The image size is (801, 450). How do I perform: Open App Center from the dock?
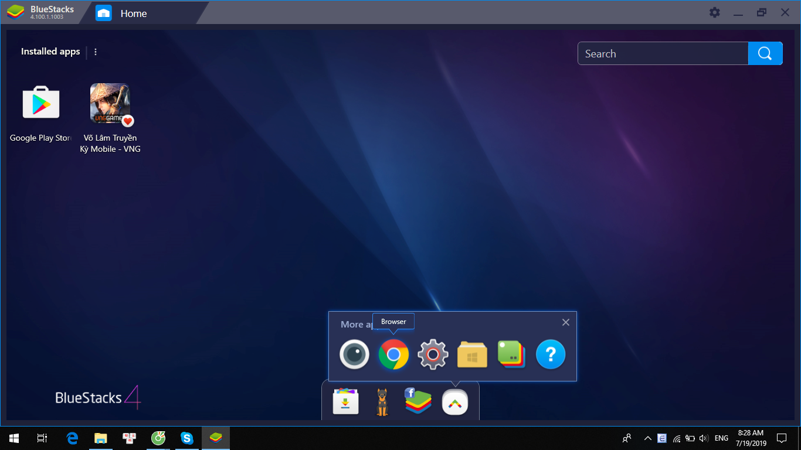pyautogui.click(x=345, y=402)
